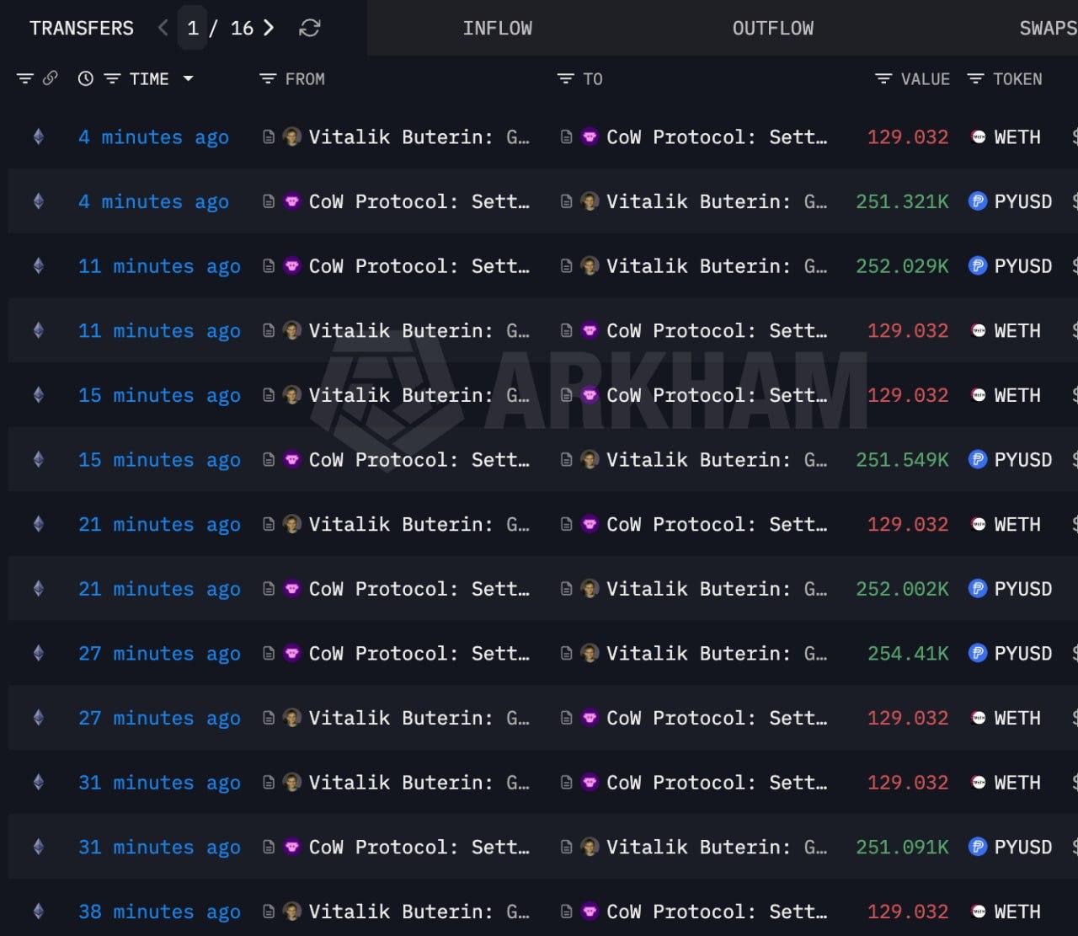Go to the previous transfers page
This screenshot has width=1078, height=936.
(x=163, y=28)
